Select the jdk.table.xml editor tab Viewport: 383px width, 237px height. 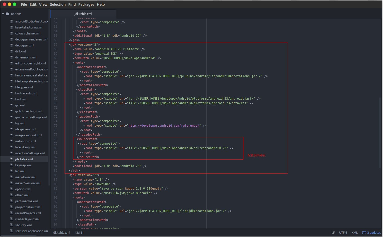[83, 14]
